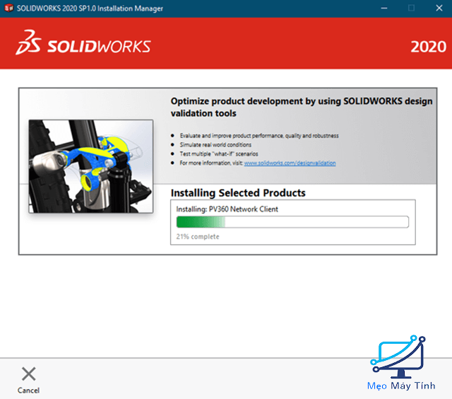Click the bicycle suspension simulation thumbnail

[x=91, y=166]
